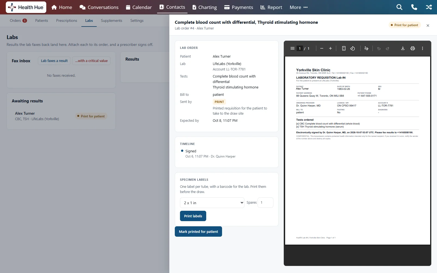Click the Print for patient badge in Awaiting results
The width and height of the screenshot is (437, 273).
91,116
